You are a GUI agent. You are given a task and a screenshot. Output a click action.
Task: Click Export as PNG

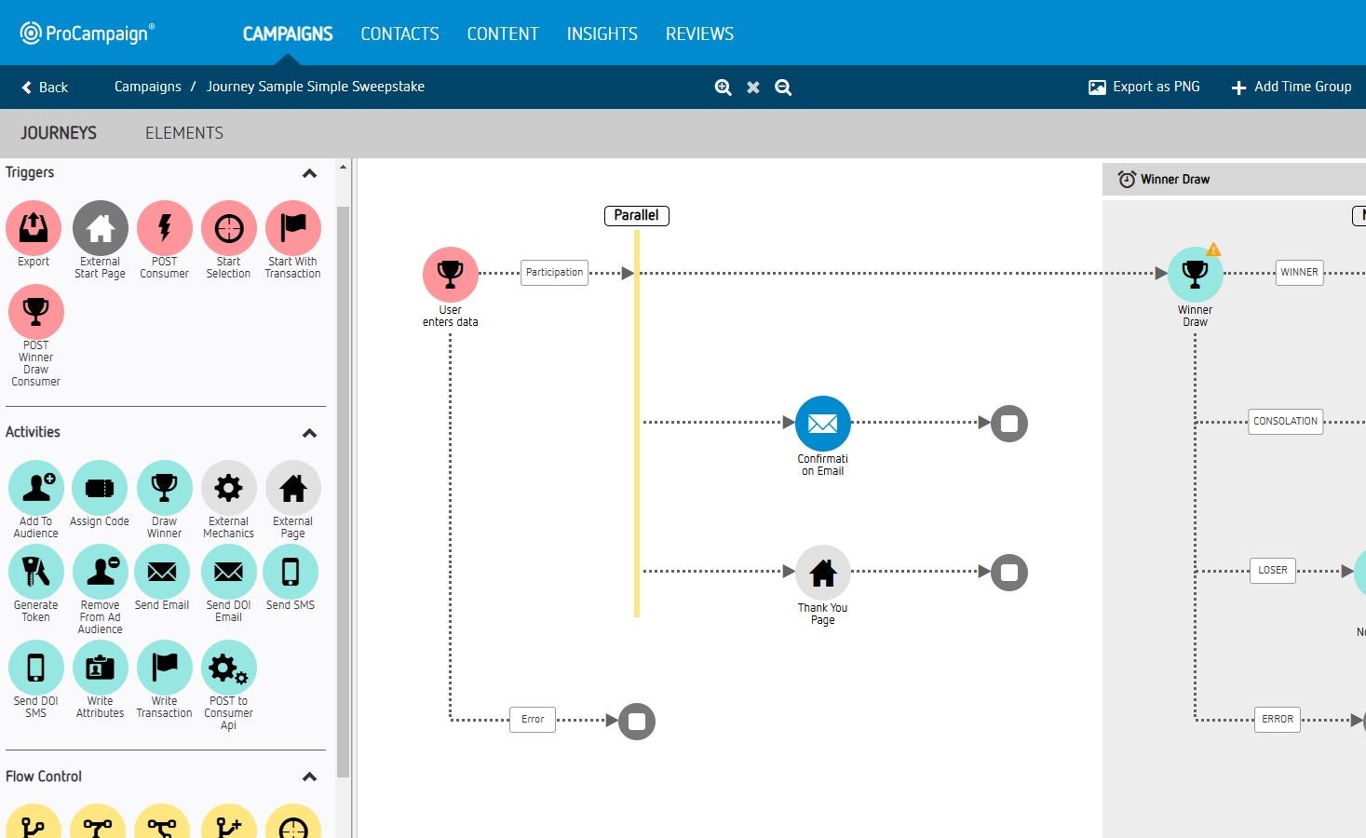coord(1144,87)
